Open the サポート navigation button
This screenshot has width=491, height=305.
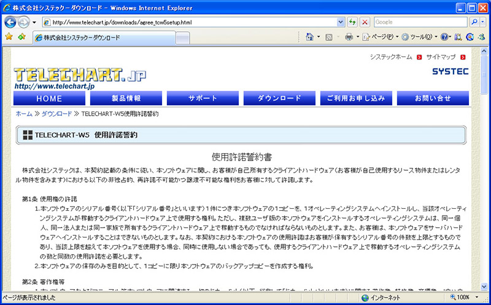(x=203, y=99)
